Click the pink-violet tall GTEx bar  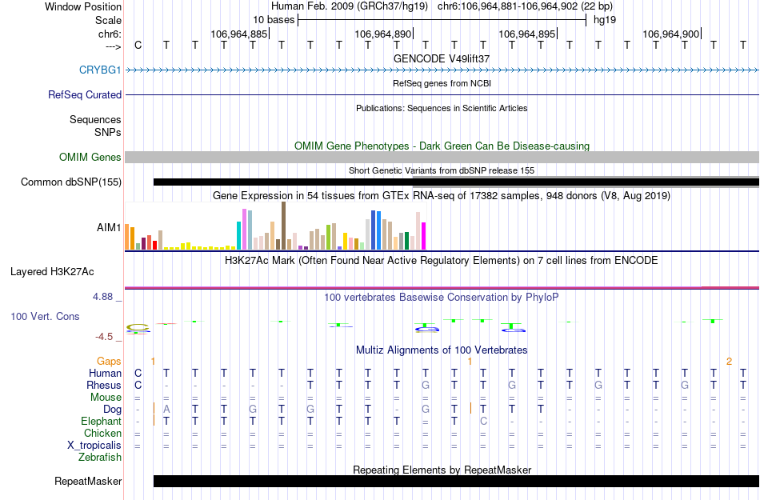tap(244, 229)
